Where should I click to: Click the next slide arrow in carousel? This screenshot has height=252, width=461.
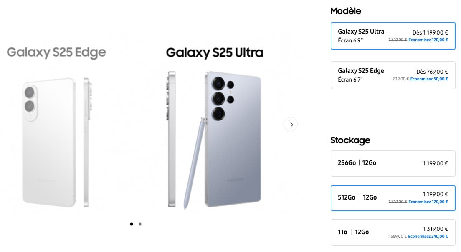click(291, 124)
